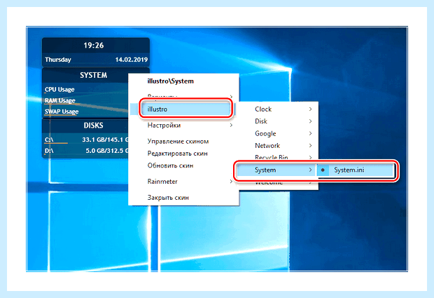Open the Настройки menu item
The width and height of the screenshot is (434, 298).
tap(183, 126)
